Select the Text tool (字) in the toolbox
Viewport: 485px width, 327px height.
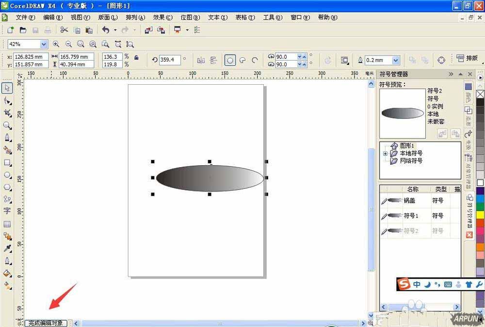pos(7,211)
